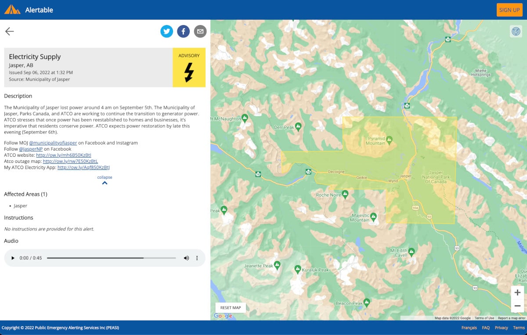Go back using the arrow icon
Image resolution: width=527 pixels, height=335 pixels.
9,31
